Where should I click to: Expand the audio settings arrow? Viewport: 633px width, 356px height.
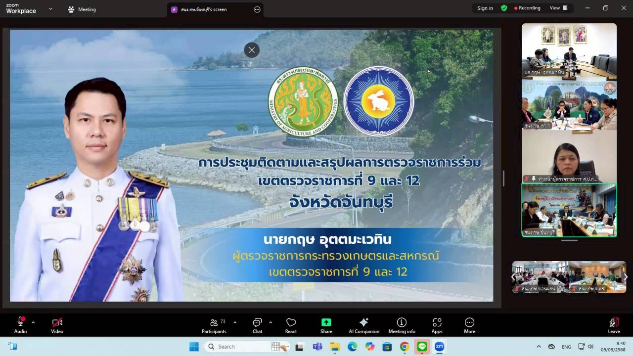coord(33,322)
